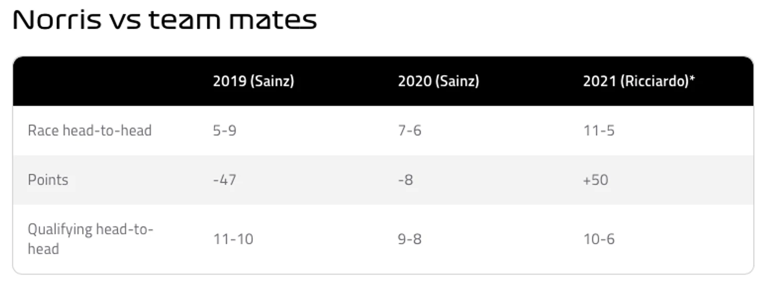Pick the 11-5 race head-to-head value
This screenshot has height=297, width=764.
pyautogui.click(x=599, y=130)
